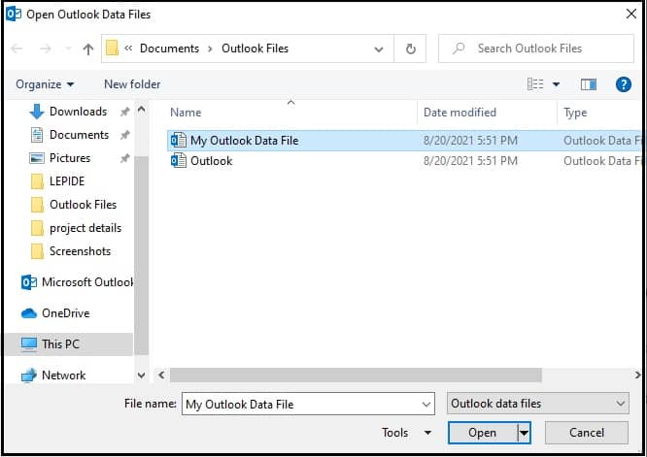Image resolution: width=647 pixels, height=457 pixels.
Task: Click the My Outlook Data File icon
Action: click(178, 140)
